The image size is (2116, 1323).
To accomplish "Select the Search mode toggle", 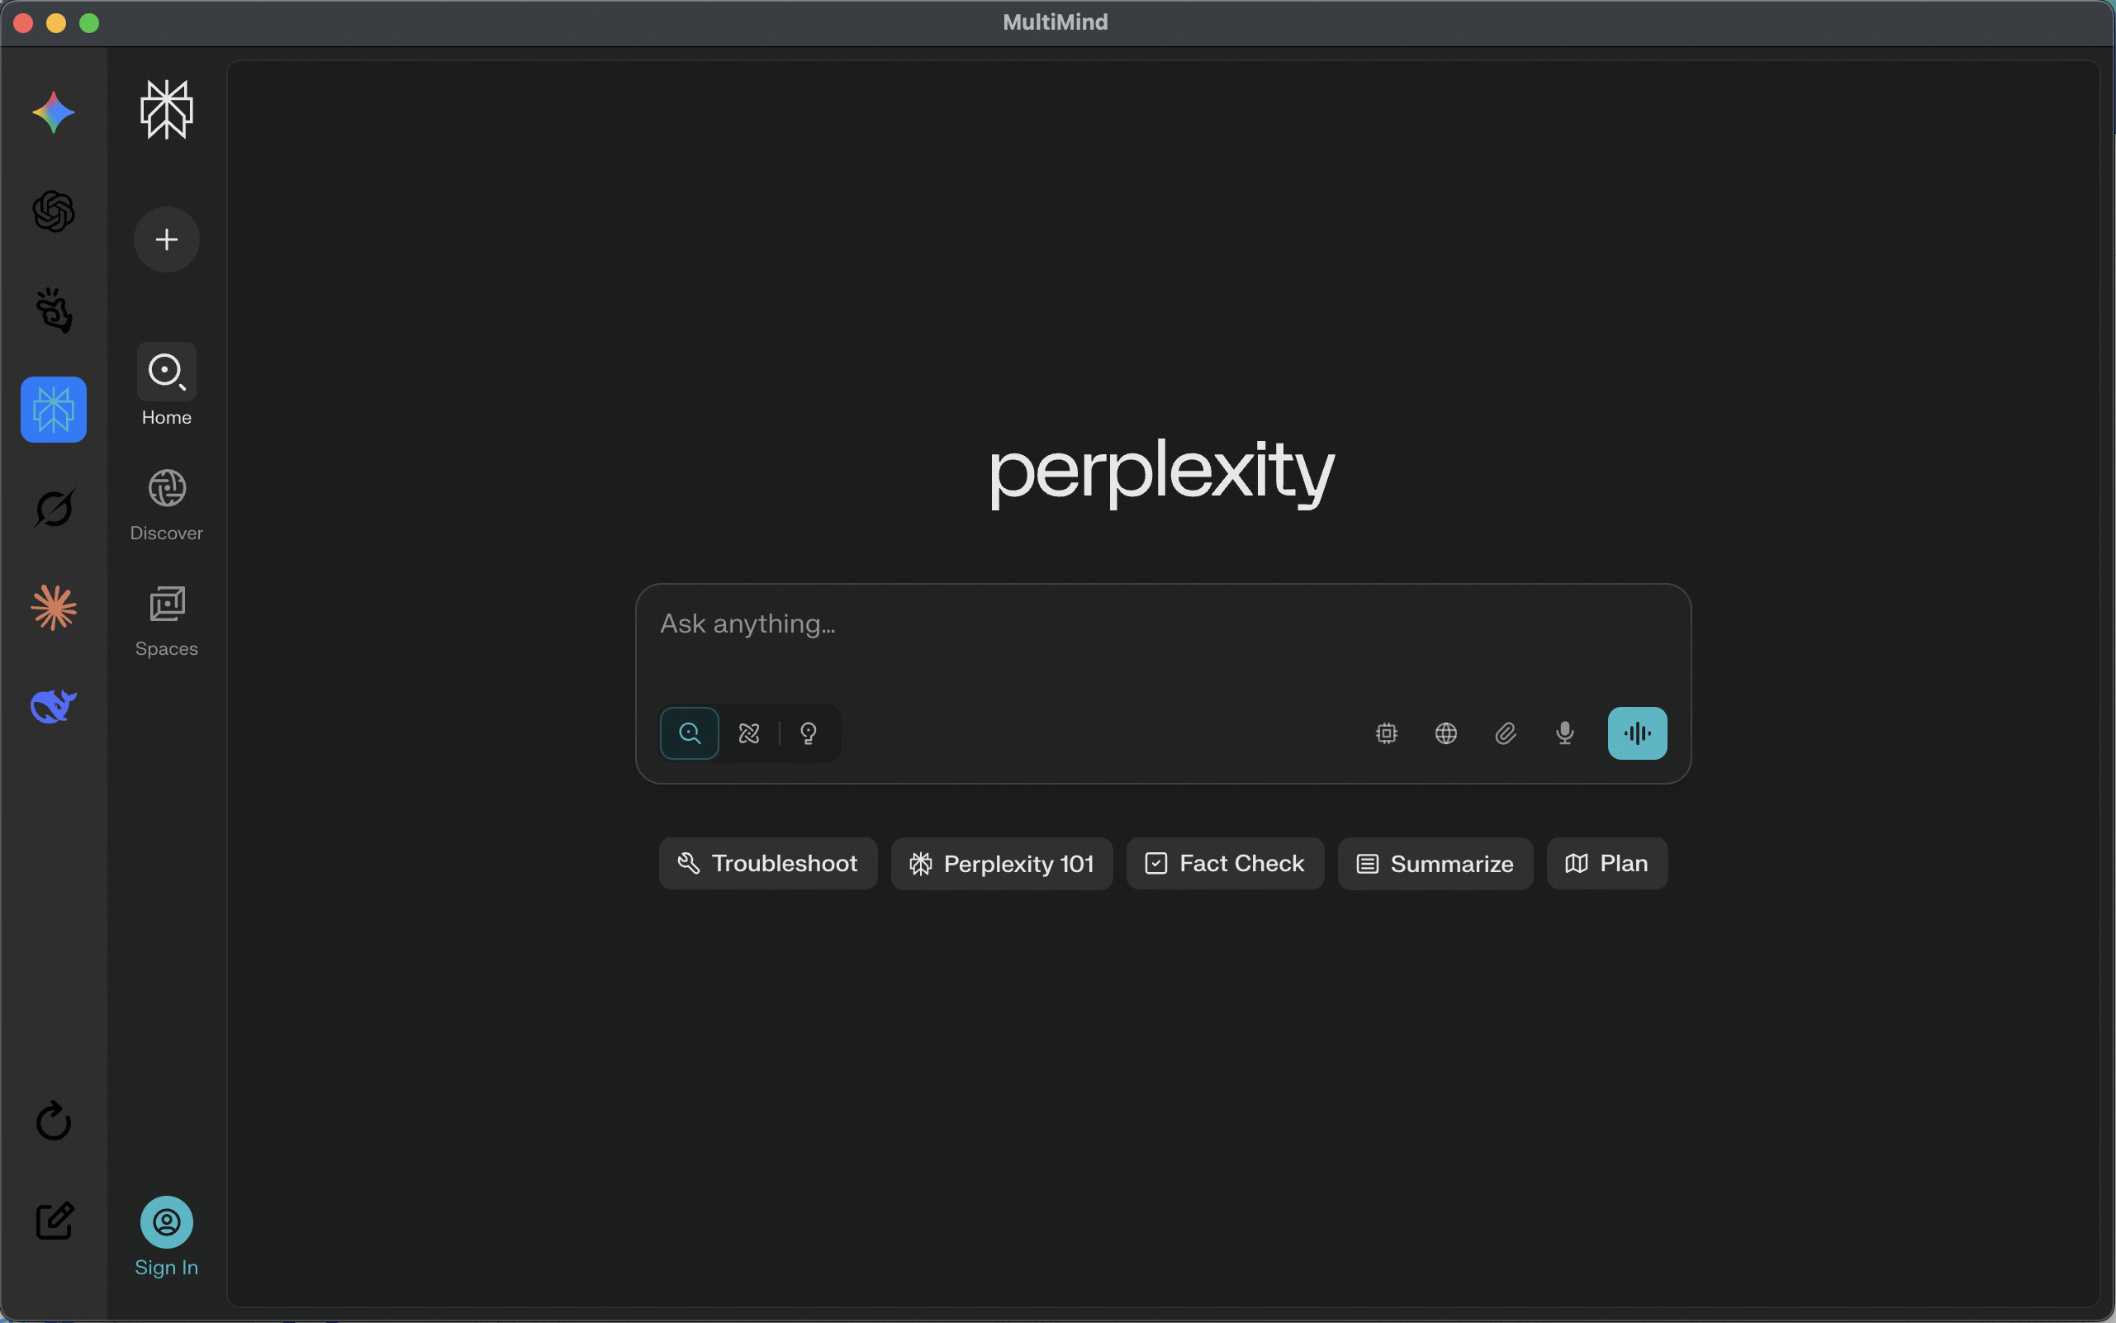I will click(690, 733).
